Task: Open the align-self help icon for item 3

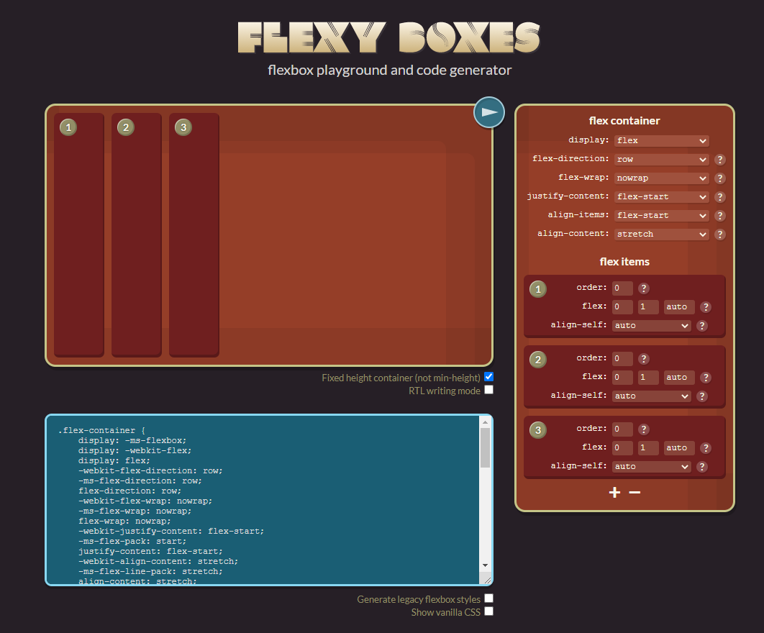Action: pos(702,466)
